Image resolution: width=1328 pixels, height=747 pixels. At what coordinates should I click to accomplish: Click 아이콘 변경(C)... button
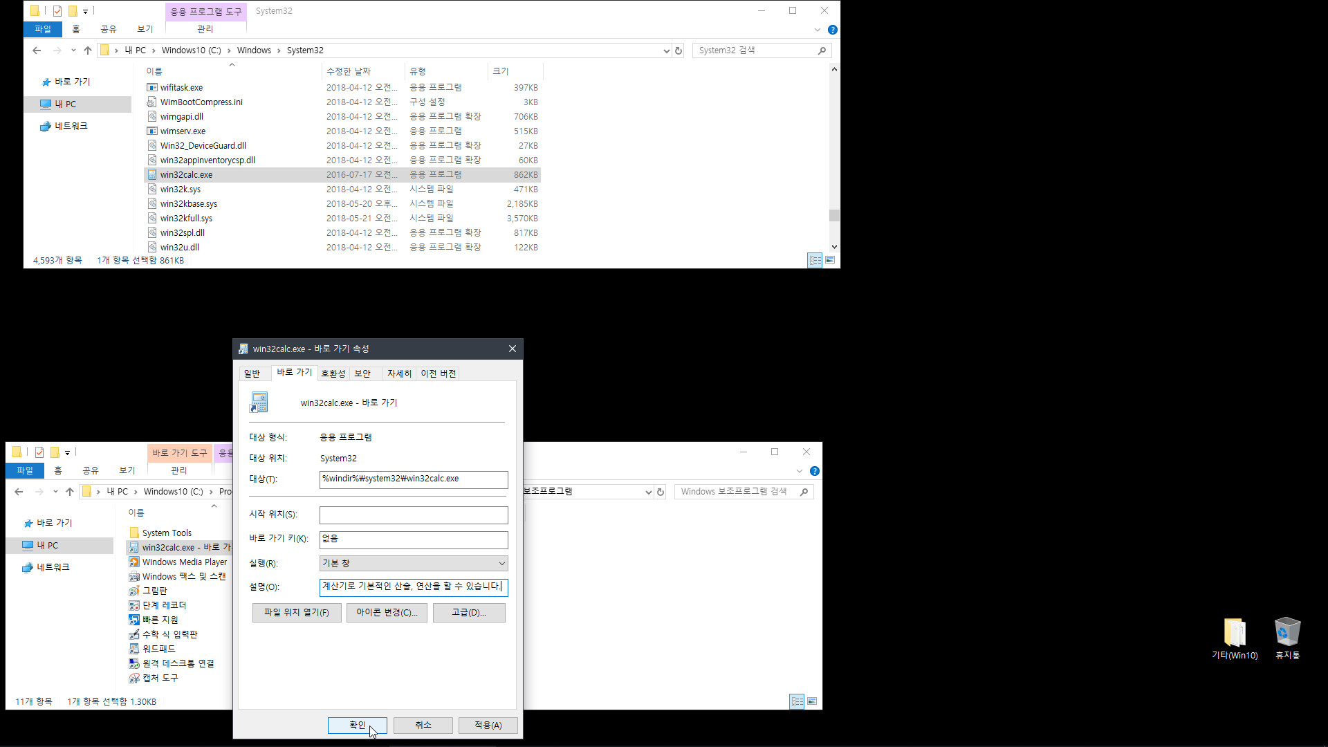click(x=387, y=613)
